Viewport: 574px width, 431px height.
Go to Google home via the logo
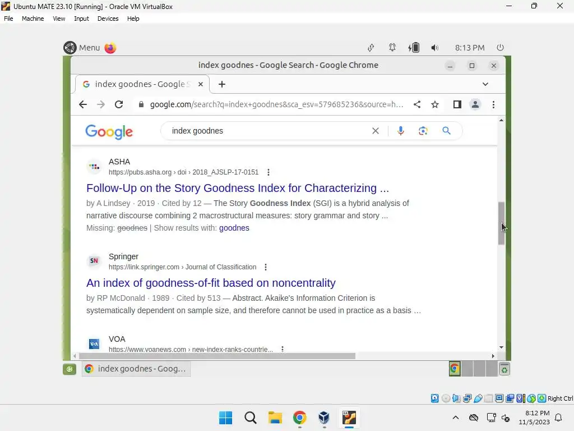pos(109,131)
